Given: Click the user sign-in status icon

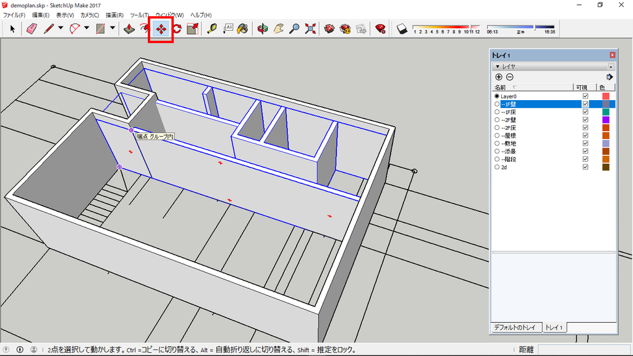Looking at the screenshot, I should [x=33, y=350].
